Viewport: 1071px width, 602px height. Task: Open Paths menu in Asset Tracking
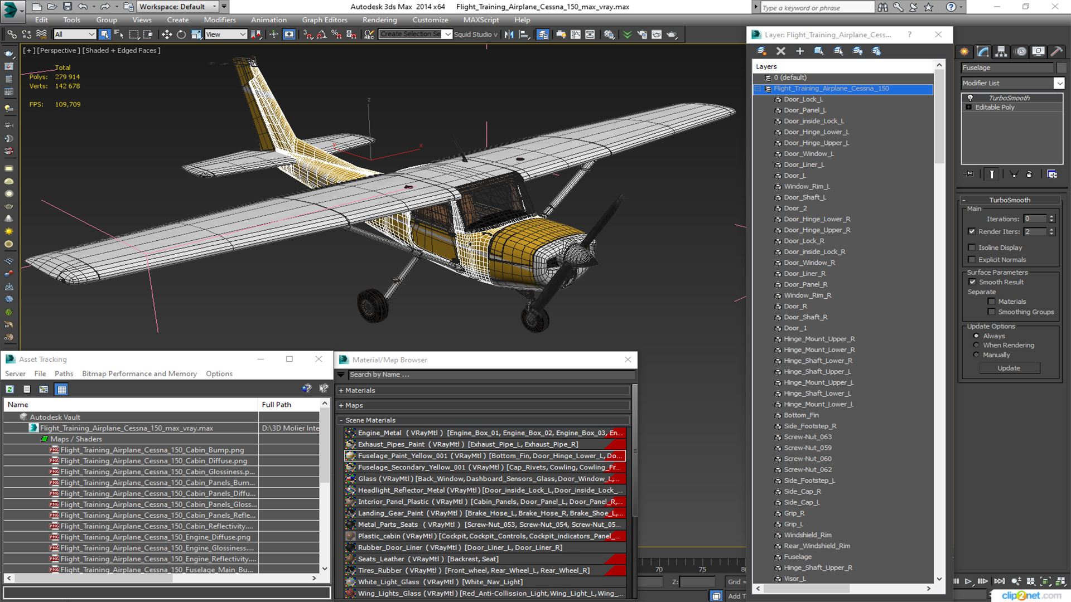tap(64, 374)
